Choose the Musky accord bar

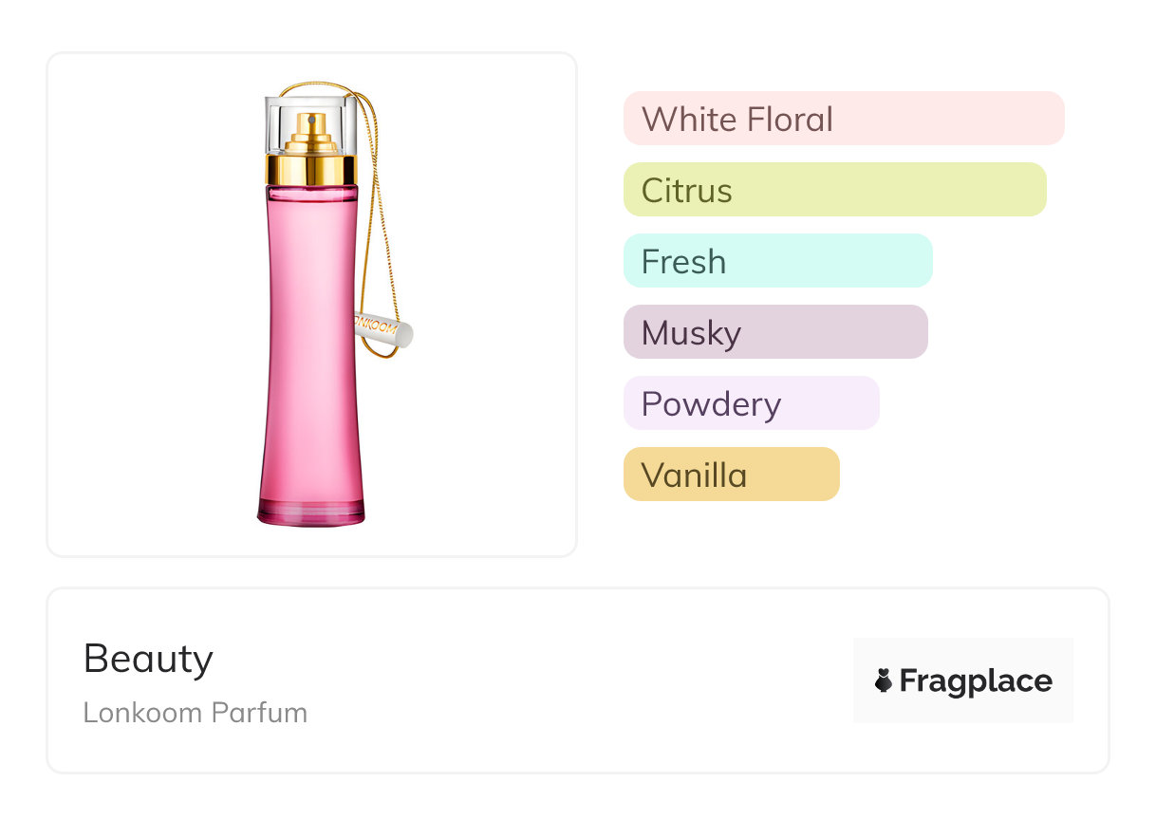774,332
